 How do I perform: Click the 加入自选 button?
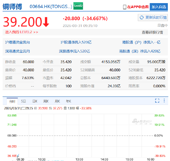(159, 7)
